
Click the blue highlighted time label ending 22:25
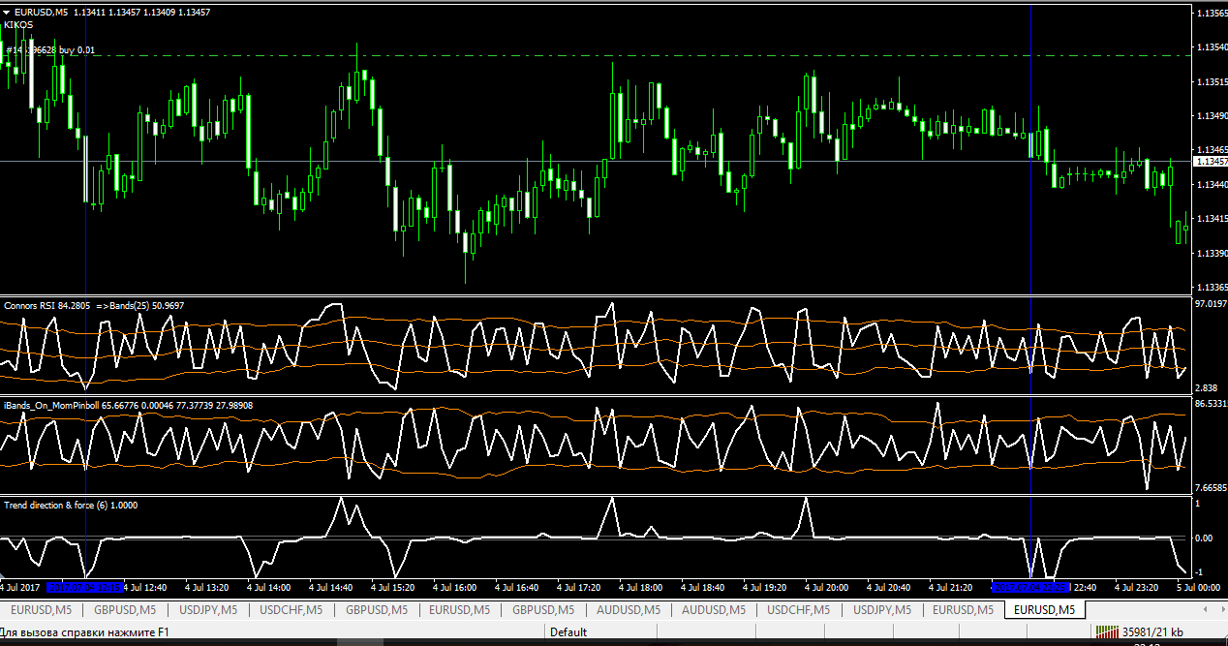tap(1030, 587)
